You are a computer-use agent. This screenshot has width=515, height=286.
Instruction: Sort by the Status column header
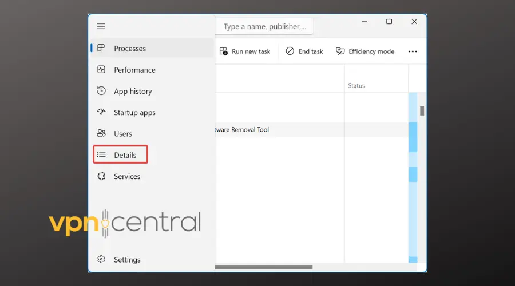[x=356, y=86]
